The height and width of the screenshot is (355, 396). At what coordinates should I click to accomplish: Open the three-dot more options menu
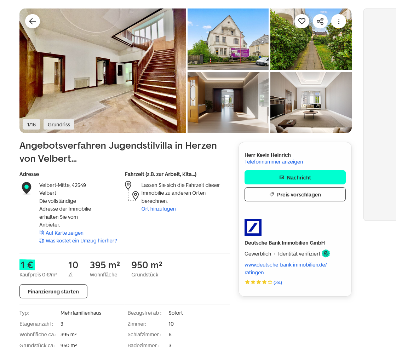[x=339, y=21]
